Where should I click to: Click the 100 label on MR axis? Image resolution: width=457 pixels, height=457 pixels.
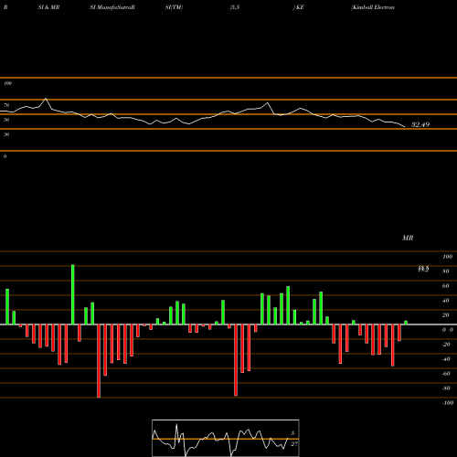pos(448,257)
